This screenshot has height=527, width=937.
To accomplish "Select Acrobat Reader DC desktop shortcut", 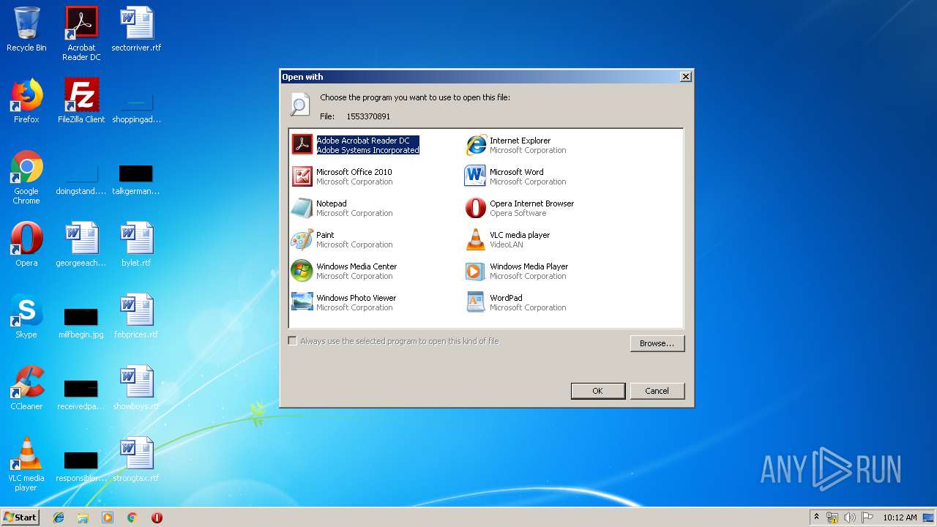I will pos(81,34).
